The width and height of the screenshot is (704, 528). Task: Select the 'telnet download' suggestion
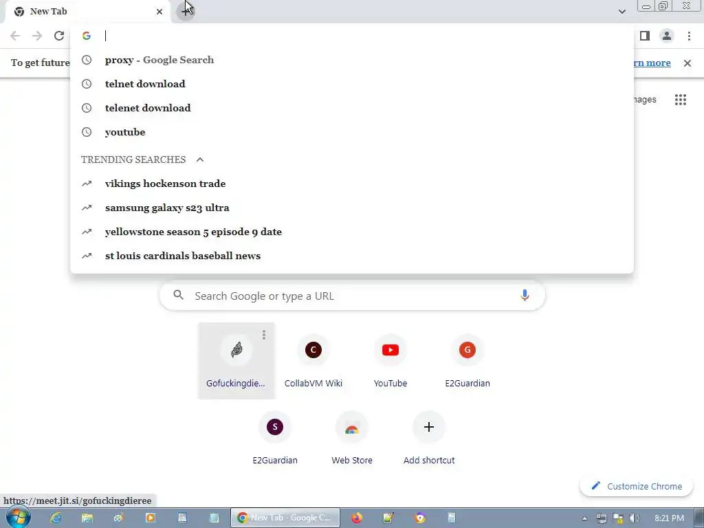click(352, 84)
